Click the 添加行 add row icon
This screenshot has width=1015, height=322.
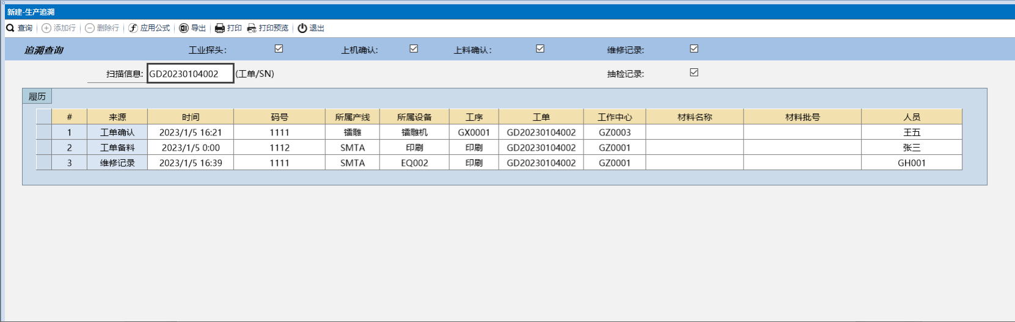tap(46, 28)
